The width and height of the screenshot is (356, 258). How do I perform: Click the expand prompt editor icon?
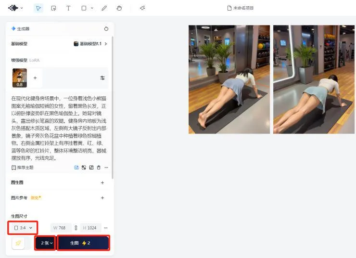[91, 168]
